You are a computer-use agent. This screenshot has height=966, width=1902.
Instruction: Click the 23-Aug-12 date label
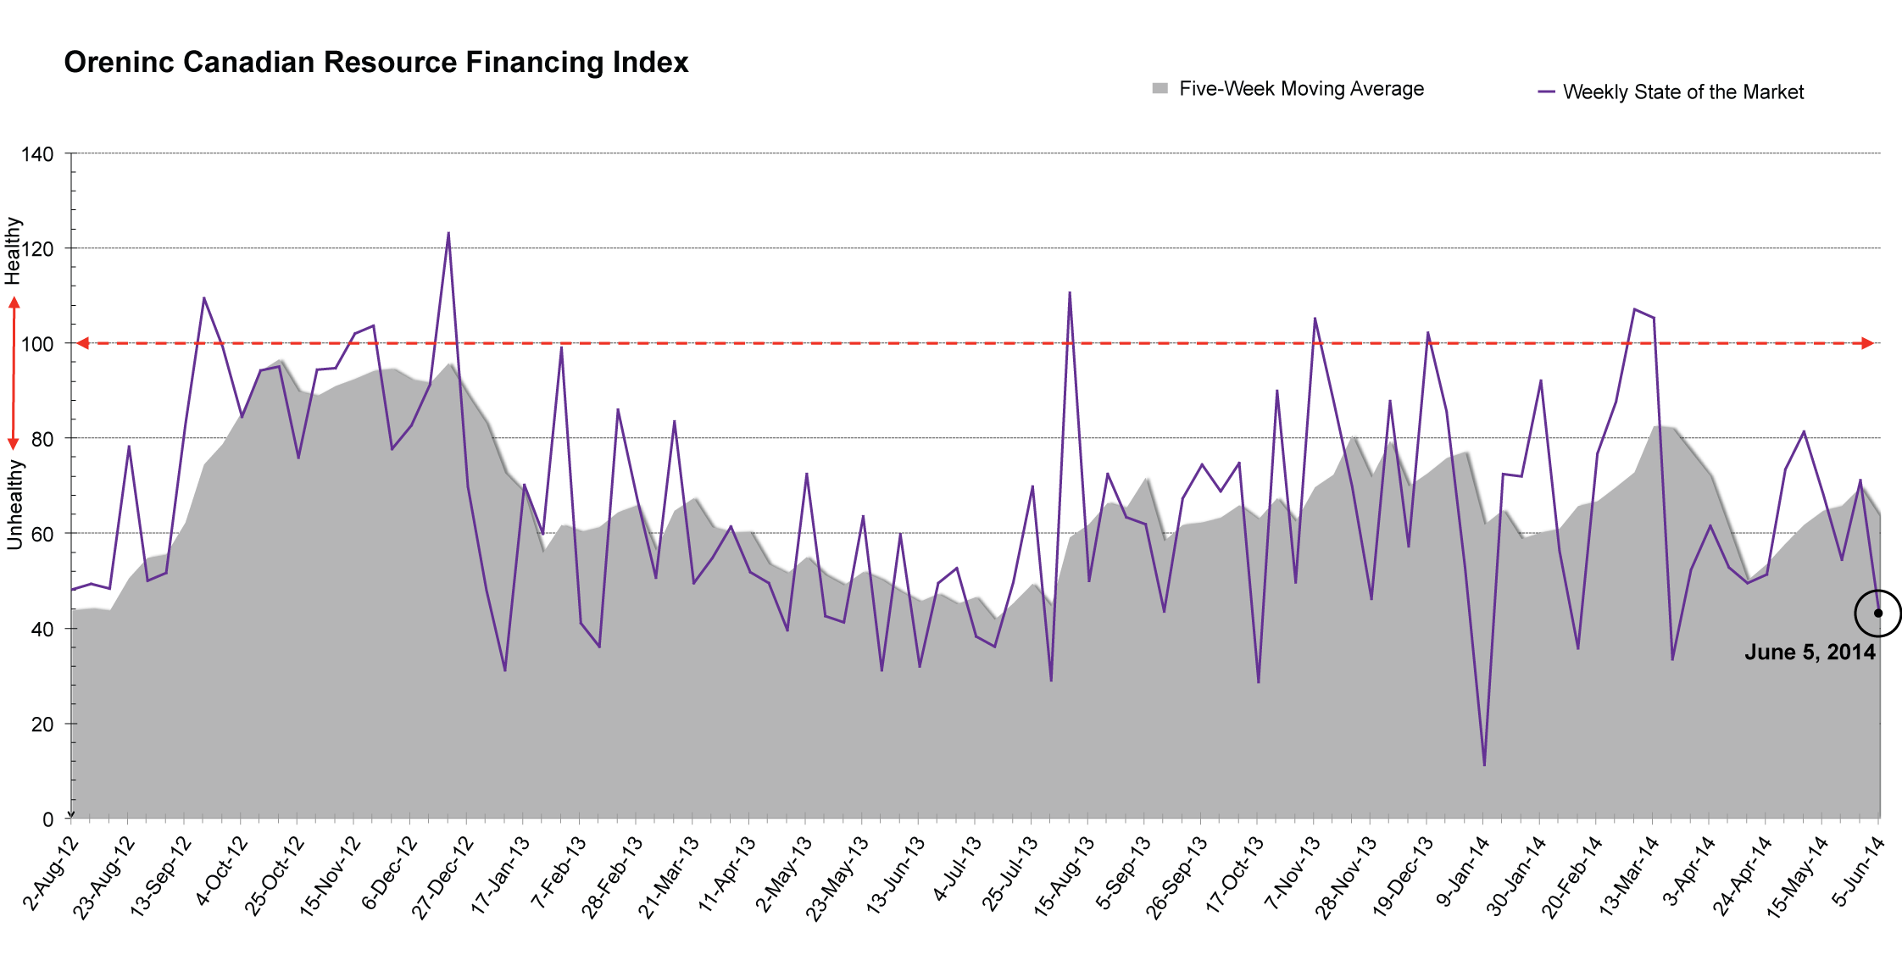coord(103,877)
